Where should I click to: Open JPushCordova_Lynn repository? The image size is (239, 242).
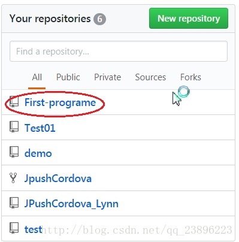[71, 204]
